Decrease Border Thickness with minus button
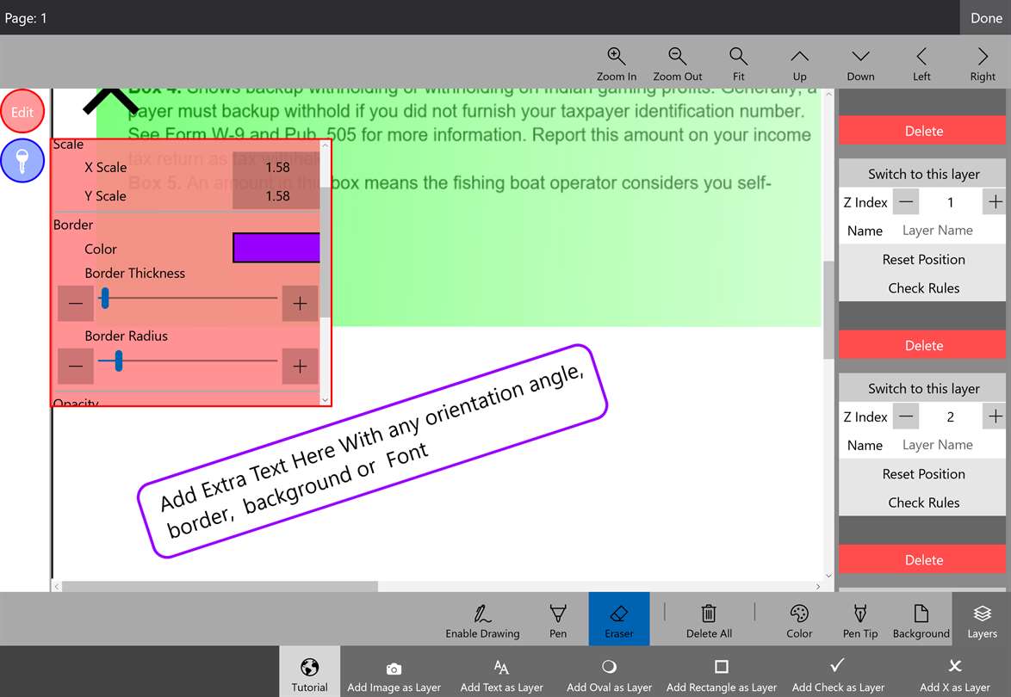Image resolution: width=1011 pixels, height=697 pixels. pyautogui.click(x=76, y=304)
